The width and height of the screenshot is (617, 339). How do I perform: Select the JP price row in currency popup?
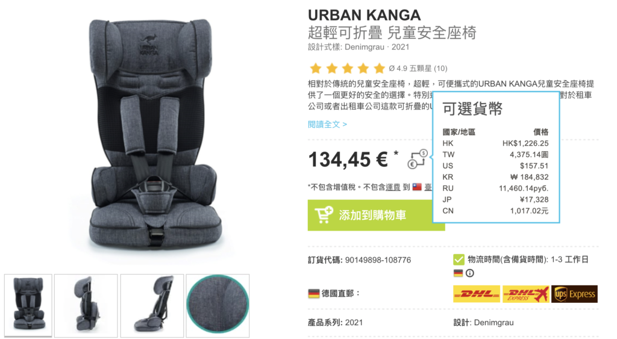tap(495, 199)
